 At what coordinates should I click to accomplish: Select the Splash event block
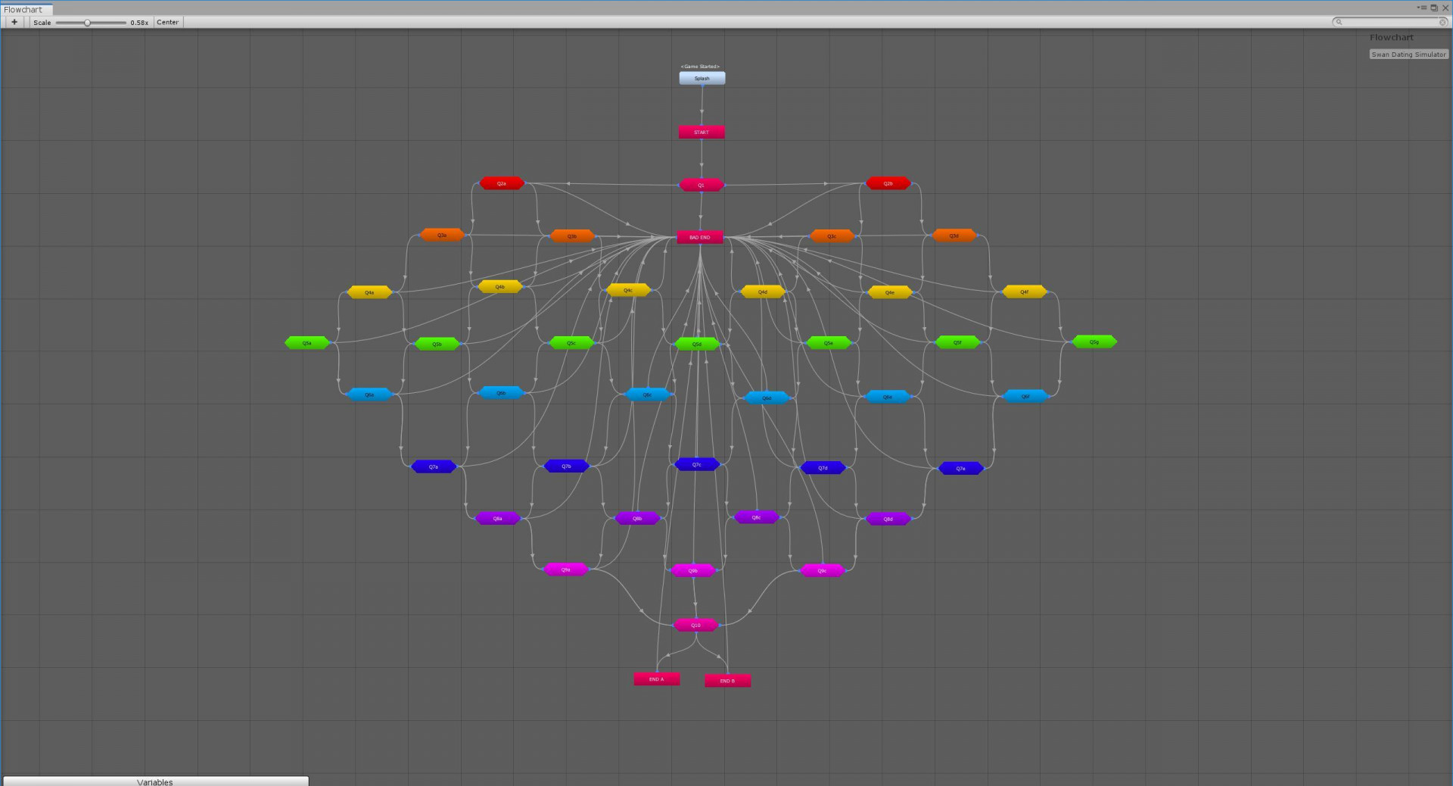[x=702, y=78]
